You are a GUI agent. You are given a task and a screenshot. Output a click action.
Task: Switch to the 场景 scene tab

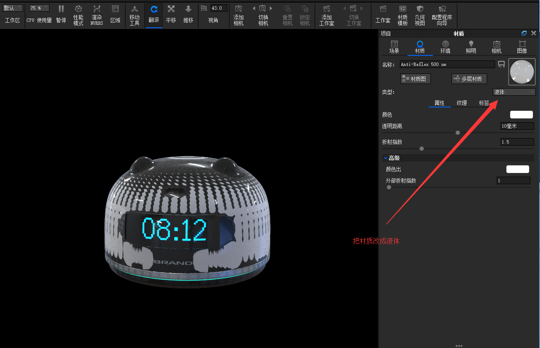pos(394,47)
